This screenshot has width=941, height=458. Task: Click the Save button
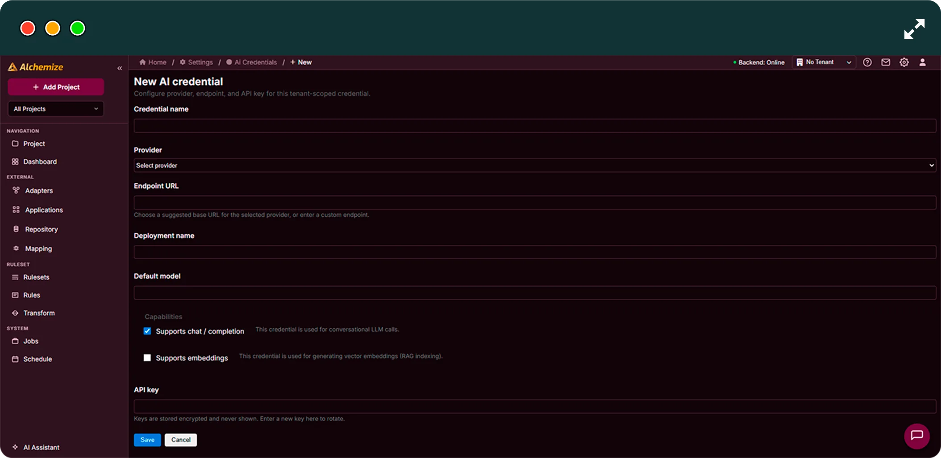click(147, 440)
